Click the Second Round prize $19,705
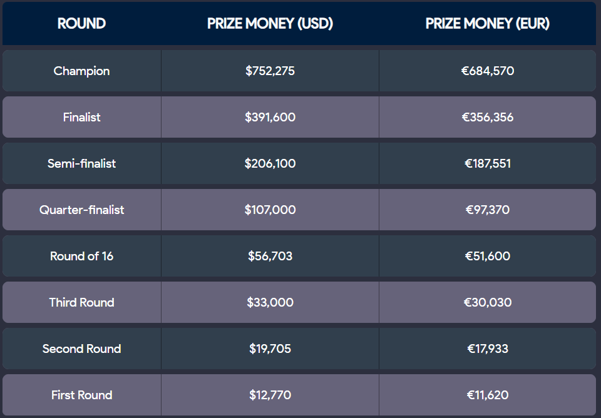This screenshot has width=601, height=418. (x=270, y=349)
